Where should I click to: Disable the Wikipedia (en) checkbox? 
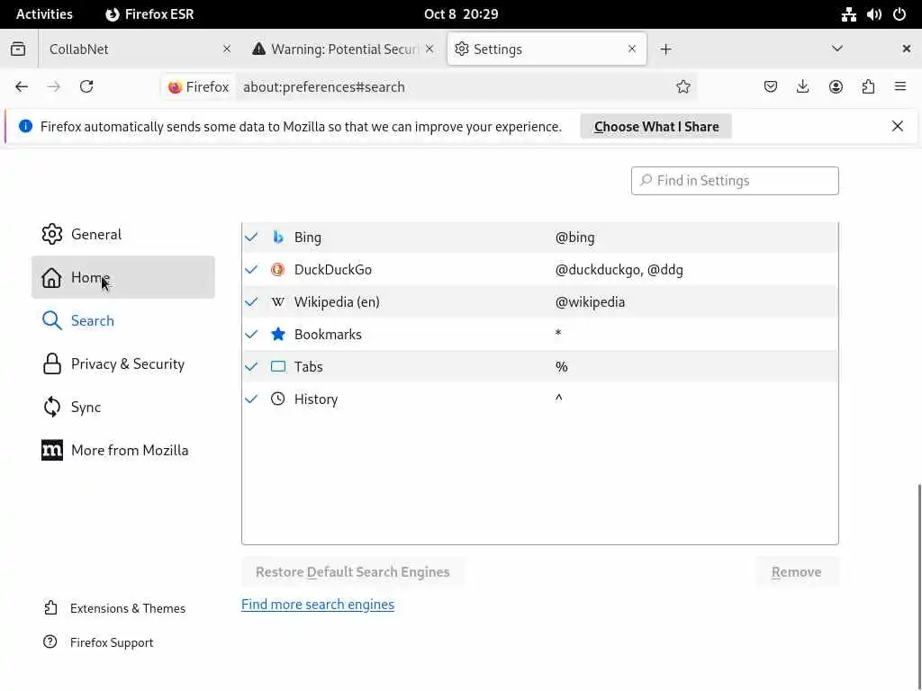tap(252, 302)
